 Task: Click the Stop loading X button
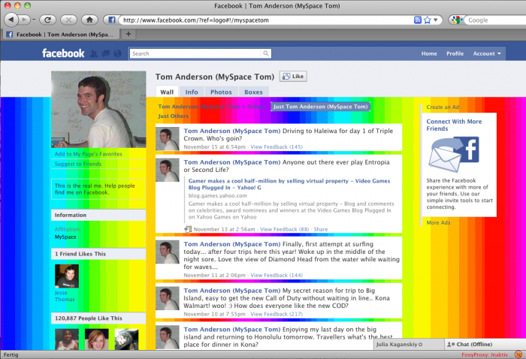click(68, 20)
